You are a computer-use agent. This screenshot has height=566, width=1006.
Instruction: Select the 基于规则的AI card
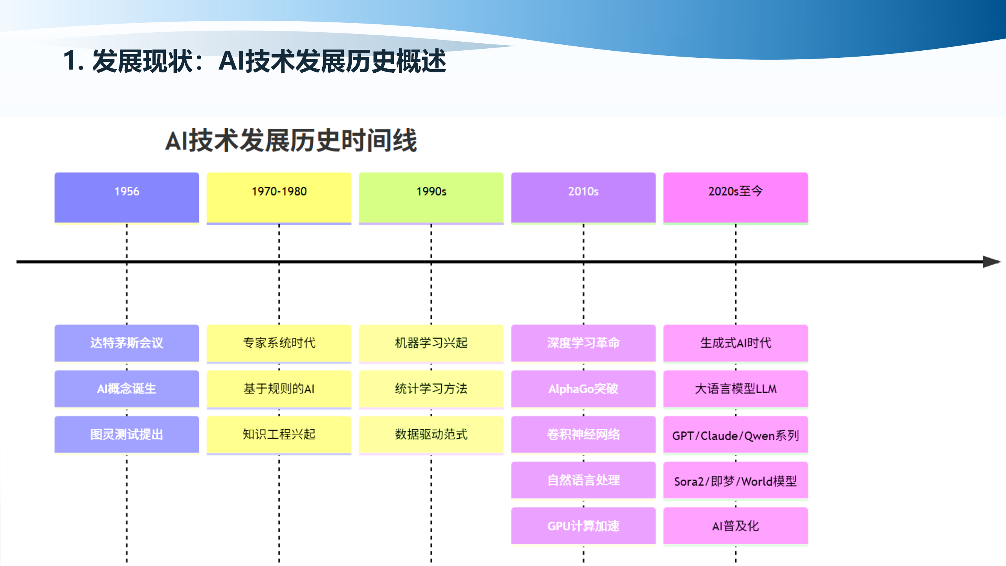(279, 389)
